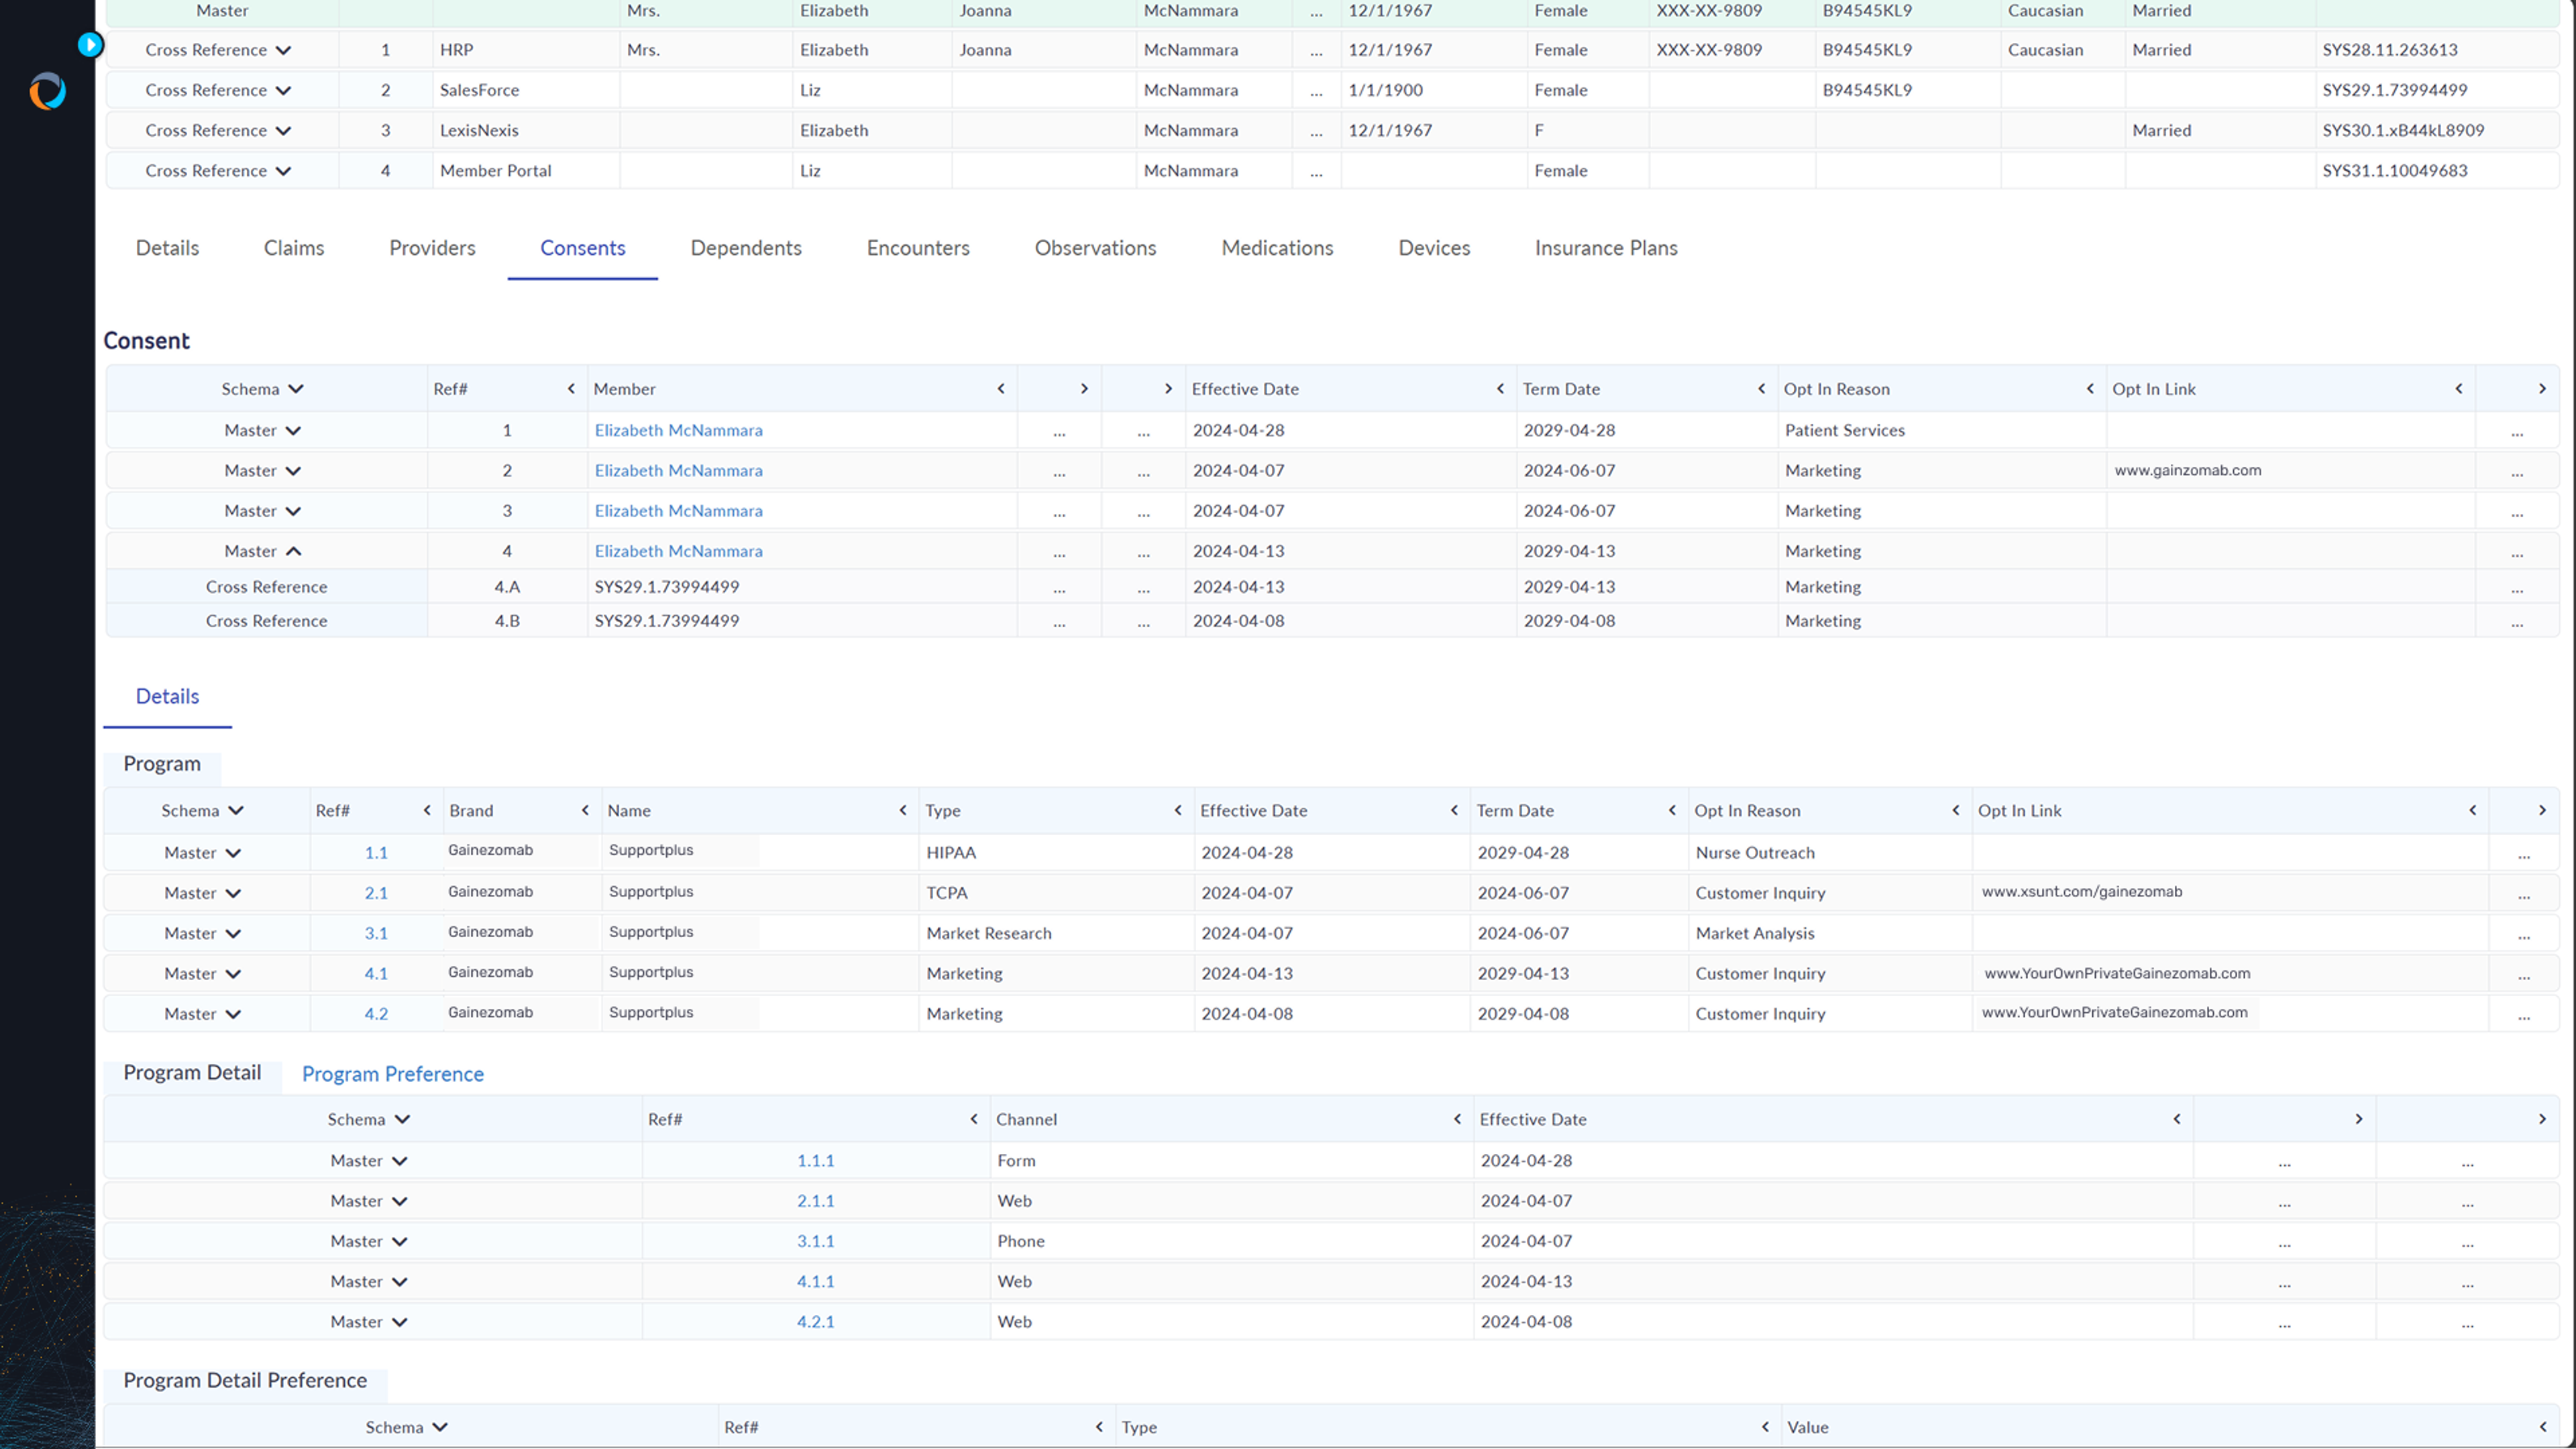
Task: Collapse Name column in Program table
Action: [903, 810]
